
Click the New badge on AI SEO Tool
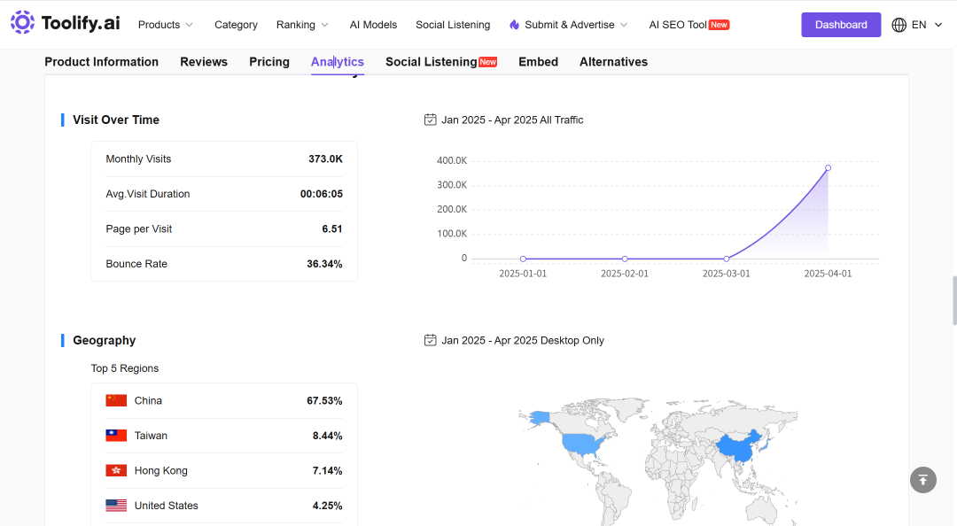[719, 25]
